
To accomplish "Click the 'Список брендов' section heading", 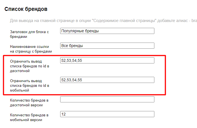I will coord(26,9).
